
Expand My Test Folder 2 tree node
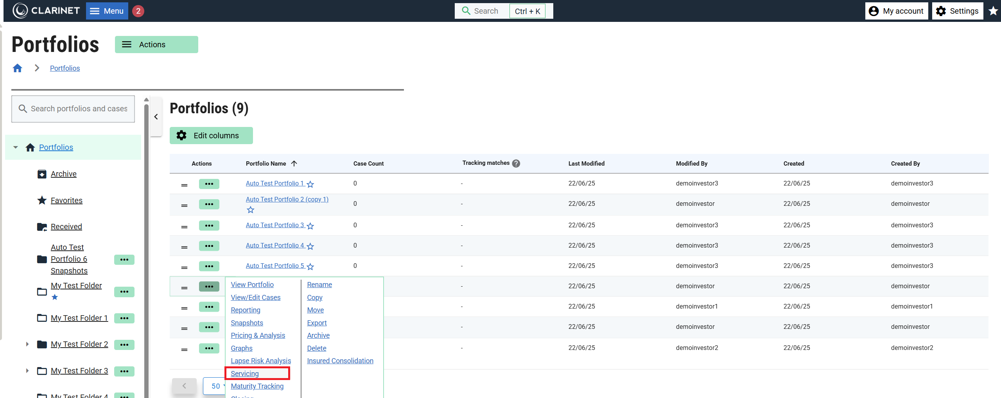pyautogui.click(x=27, y=344)
